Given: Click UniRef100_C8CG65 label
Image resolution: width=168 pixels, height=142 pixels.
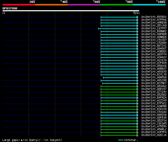Looking at the screenshot, I should 154,124.
